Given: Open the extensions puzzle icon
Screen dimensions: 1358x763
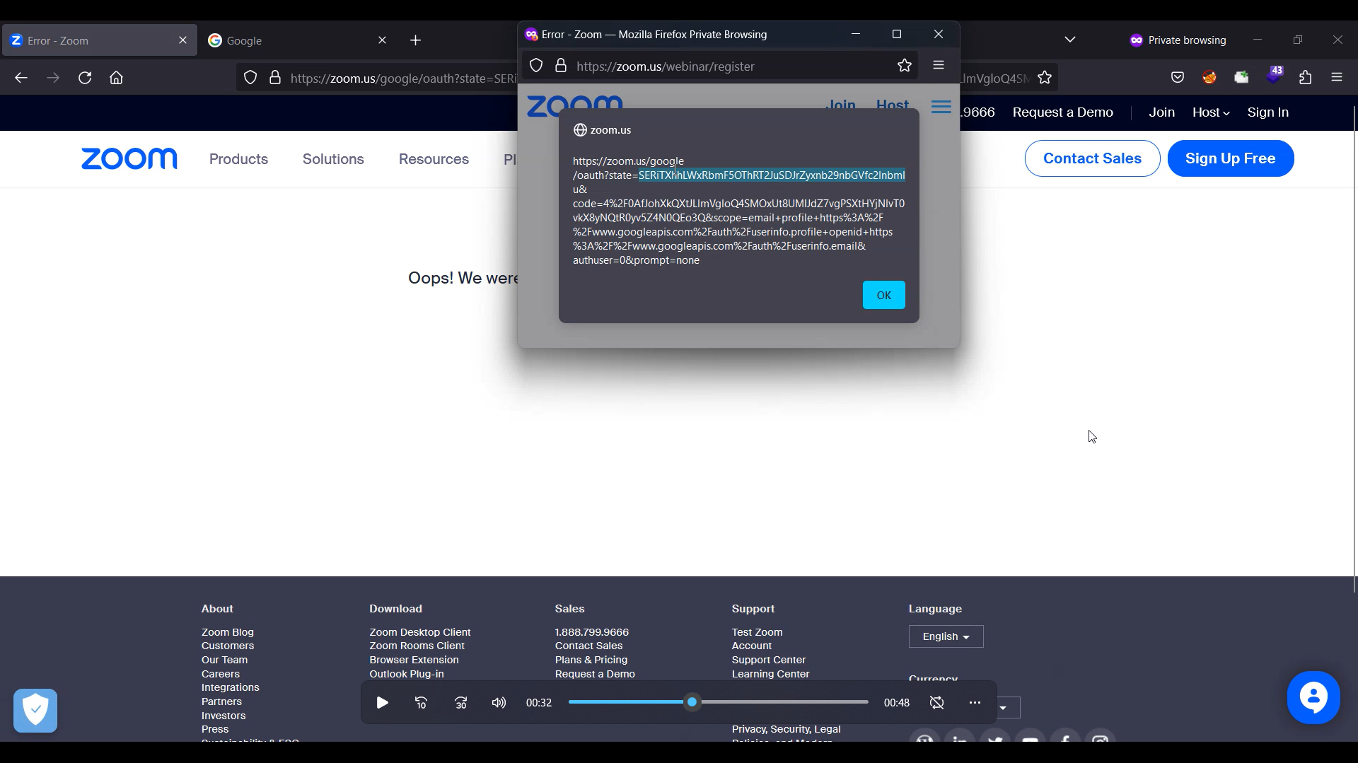Looking at the screenshot, I should (1305, 78).
